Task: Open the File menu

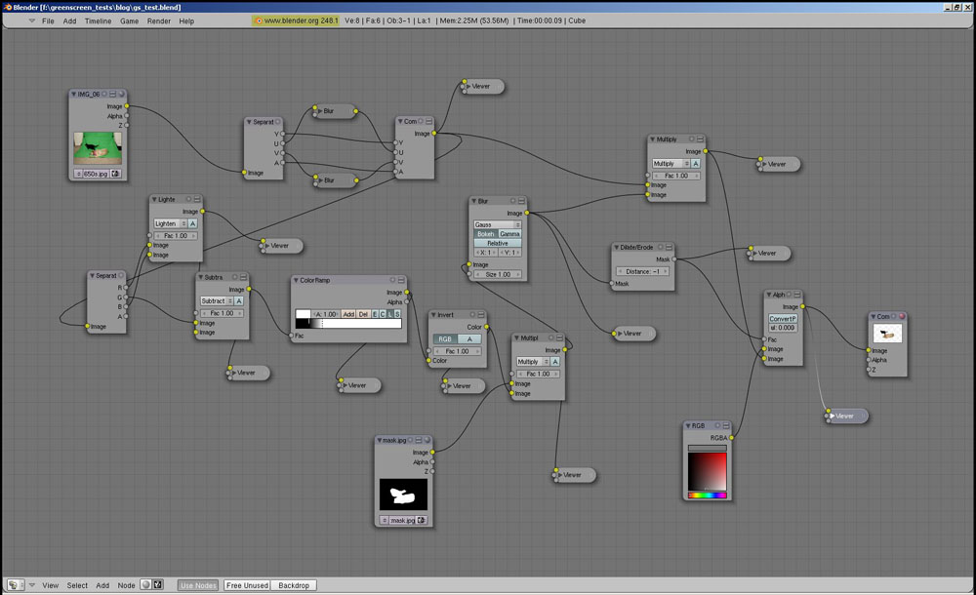Action: pyautogui.click(x=48, y=21)
